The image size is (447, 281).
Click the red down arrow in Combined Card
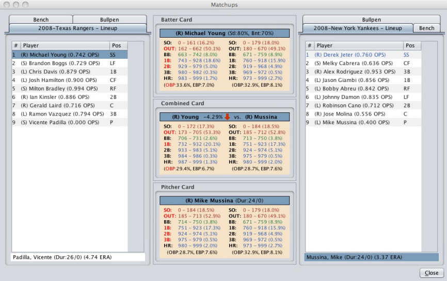point(227,117)
